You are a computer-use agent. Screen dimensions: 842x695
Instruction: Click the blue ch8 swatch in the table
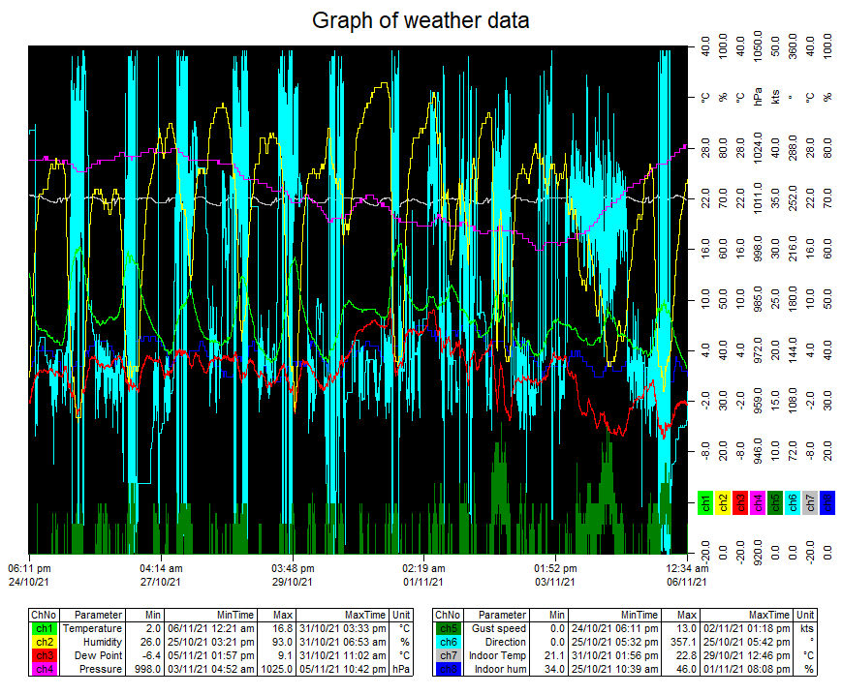448,669
